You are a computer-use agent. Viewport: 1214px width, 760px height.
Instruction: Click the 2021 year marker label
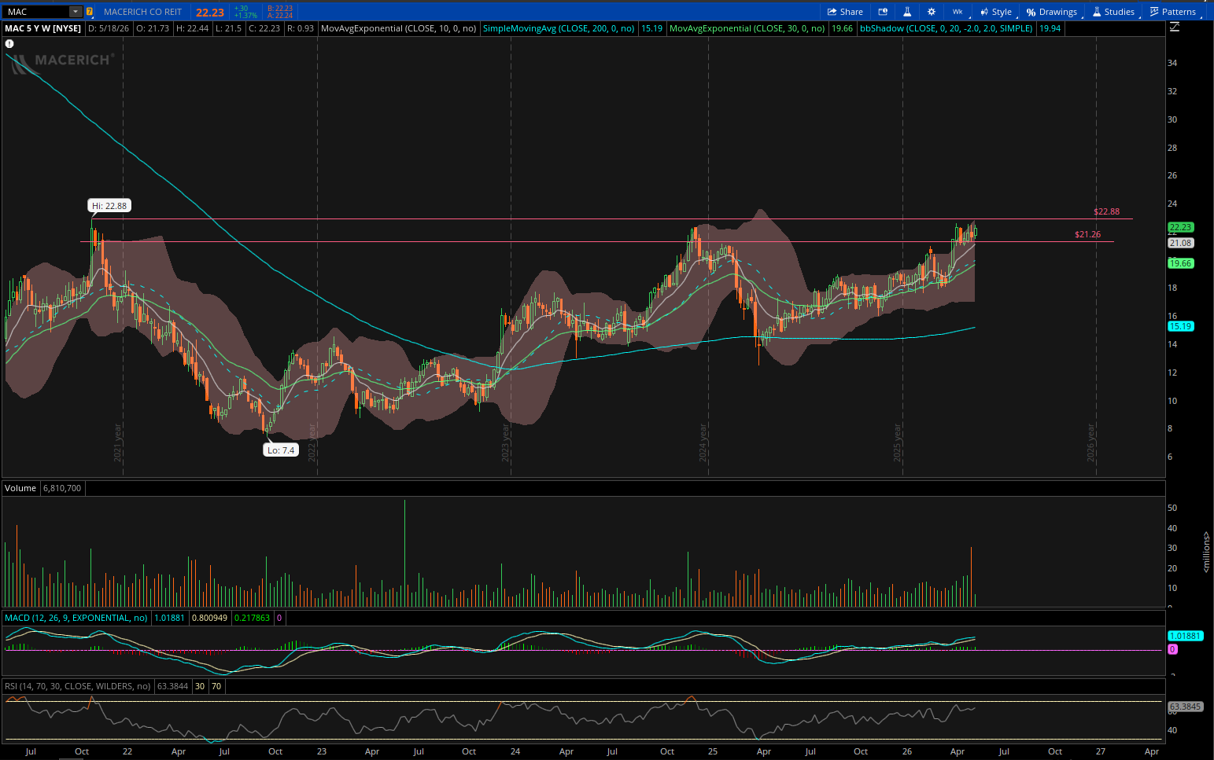(118, 442)
